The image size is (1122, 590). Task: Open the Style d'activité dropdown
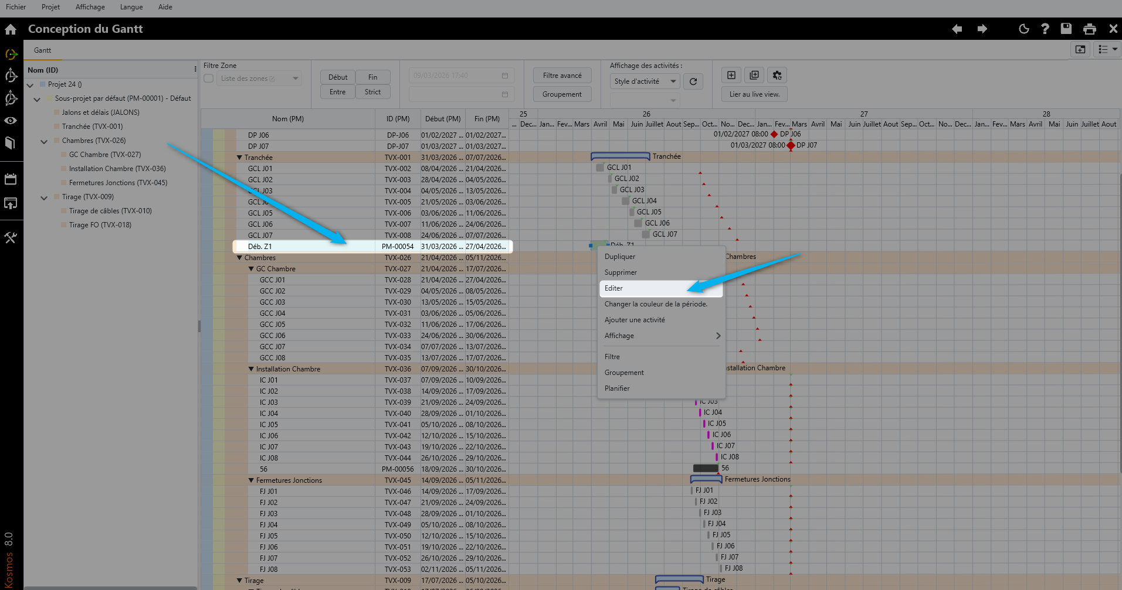point(645,81)
